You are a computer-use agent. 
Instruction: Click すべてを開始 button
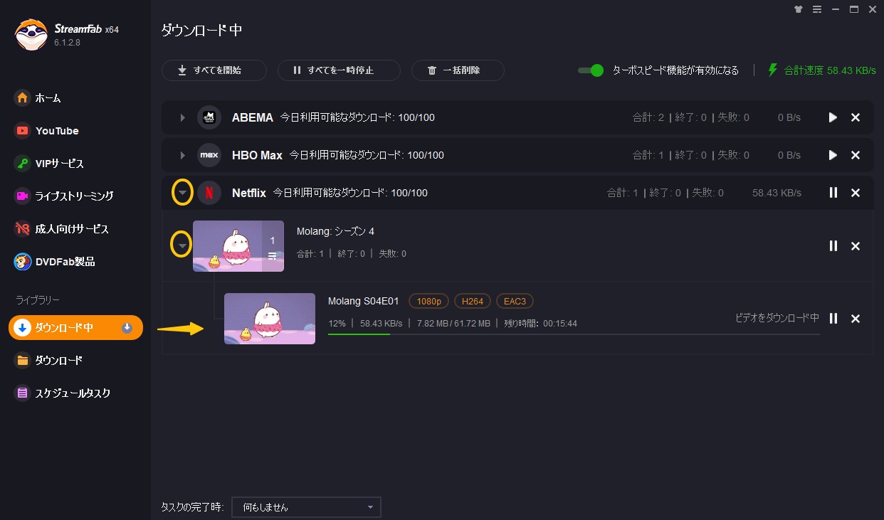pyautogui.click(x=214, y=70)
